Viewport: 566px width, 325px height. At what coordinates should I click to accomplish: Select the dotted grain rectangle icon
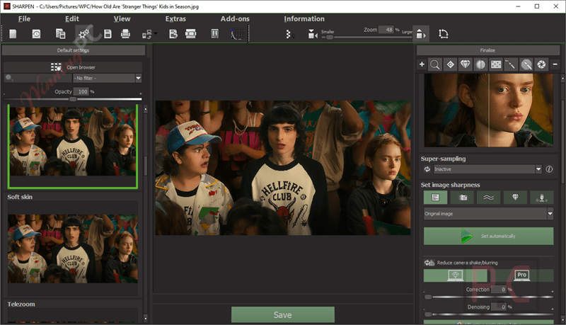click(496, 64)
